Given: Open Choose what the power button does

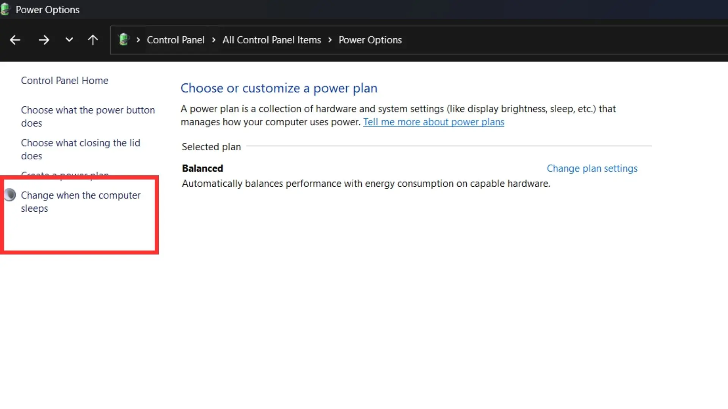Looking at the screenshot, I should pos(88,110).
